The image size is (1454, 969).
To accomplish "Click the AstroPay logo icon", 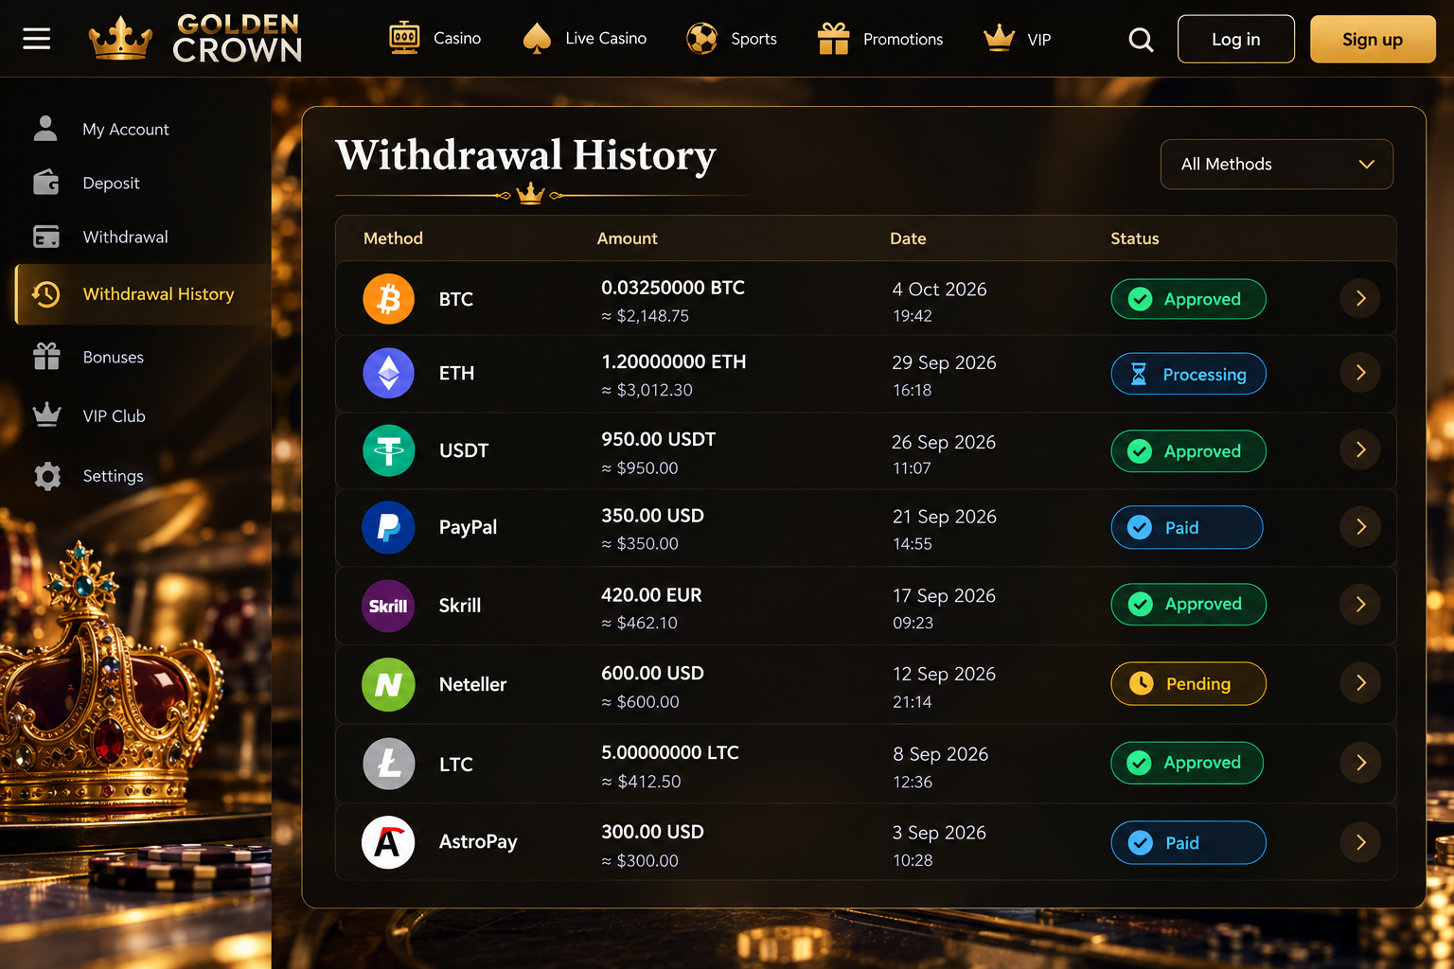I will pyautogui.click(x=388, y=842).
